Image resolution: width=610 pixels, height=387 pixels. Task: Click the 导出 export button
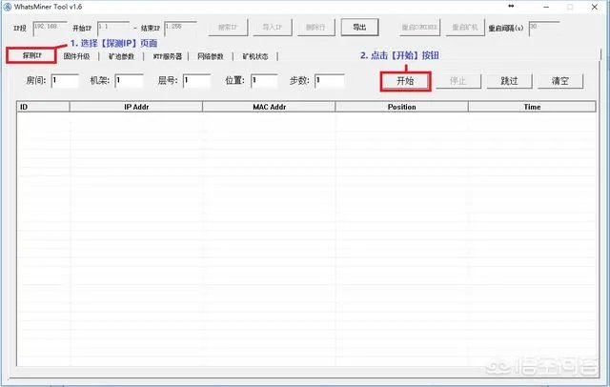(x=359, y=28)
